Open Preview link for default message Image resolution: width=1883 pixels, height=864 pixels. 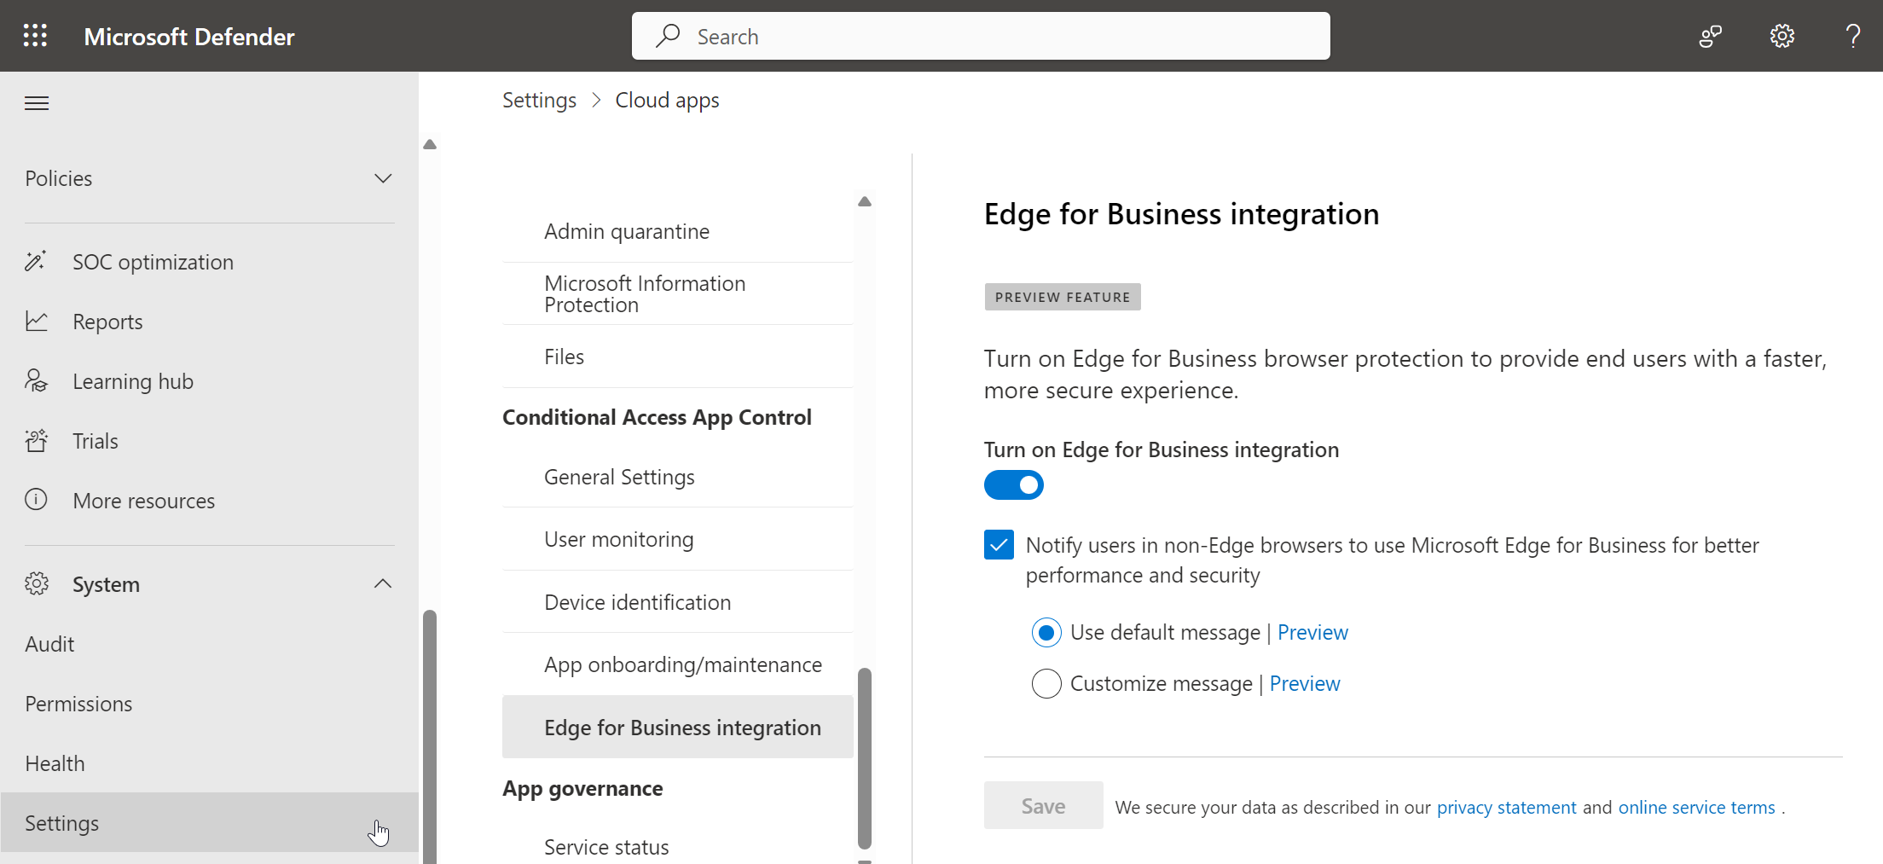click(1312, 633)
